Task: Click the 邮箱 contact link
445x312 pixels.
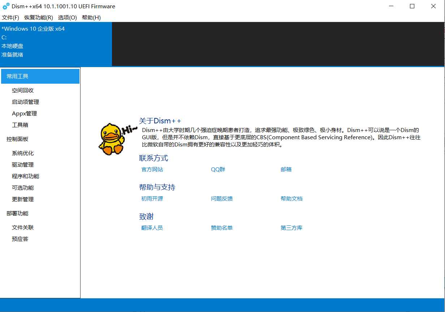Action: (x=286, y=170)
